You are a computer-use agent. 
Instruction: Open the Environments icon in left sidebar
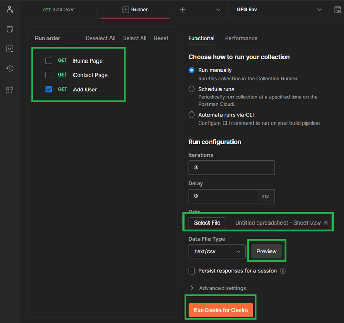(x=9, y=48)
